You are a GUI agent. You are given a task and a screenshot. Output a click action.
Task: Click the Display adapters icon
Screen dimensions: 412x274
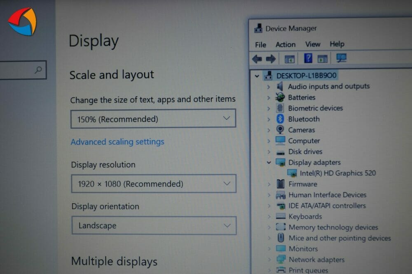coord(280,162)
